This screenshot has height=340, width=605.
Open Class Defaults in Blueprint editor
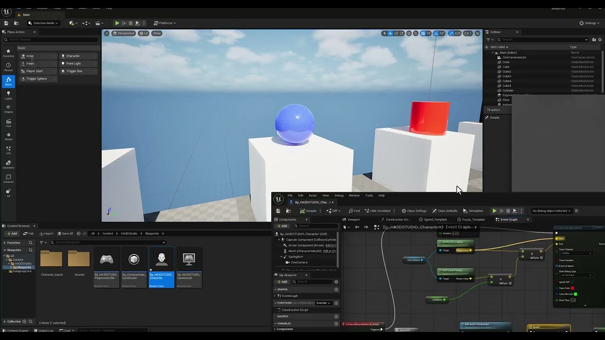[445, 211]
